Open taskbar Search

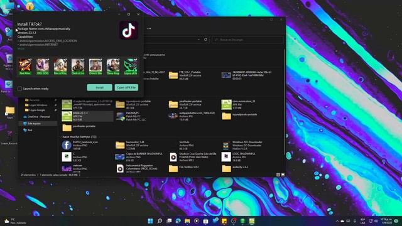pyautogui.click(x=160, y=221)
